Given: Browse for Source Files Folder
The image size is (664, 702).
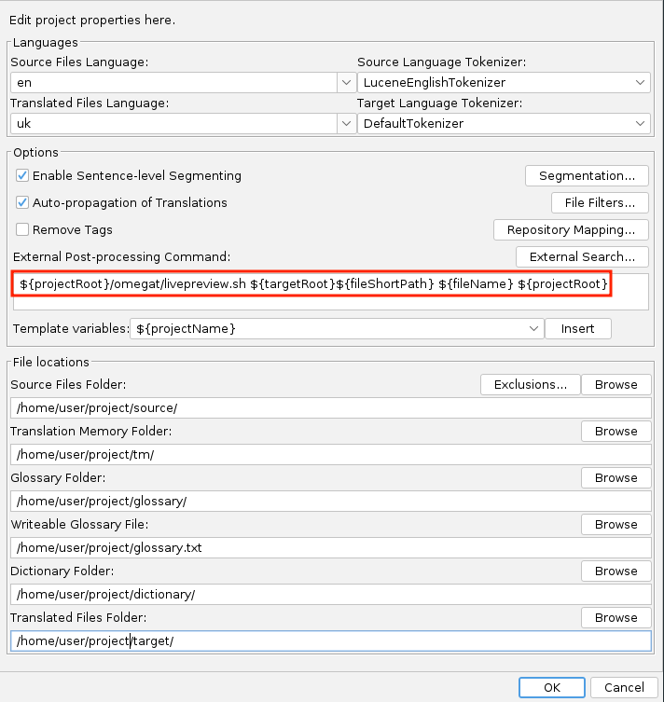Looking at the screenshot, I should click(616, 384).
